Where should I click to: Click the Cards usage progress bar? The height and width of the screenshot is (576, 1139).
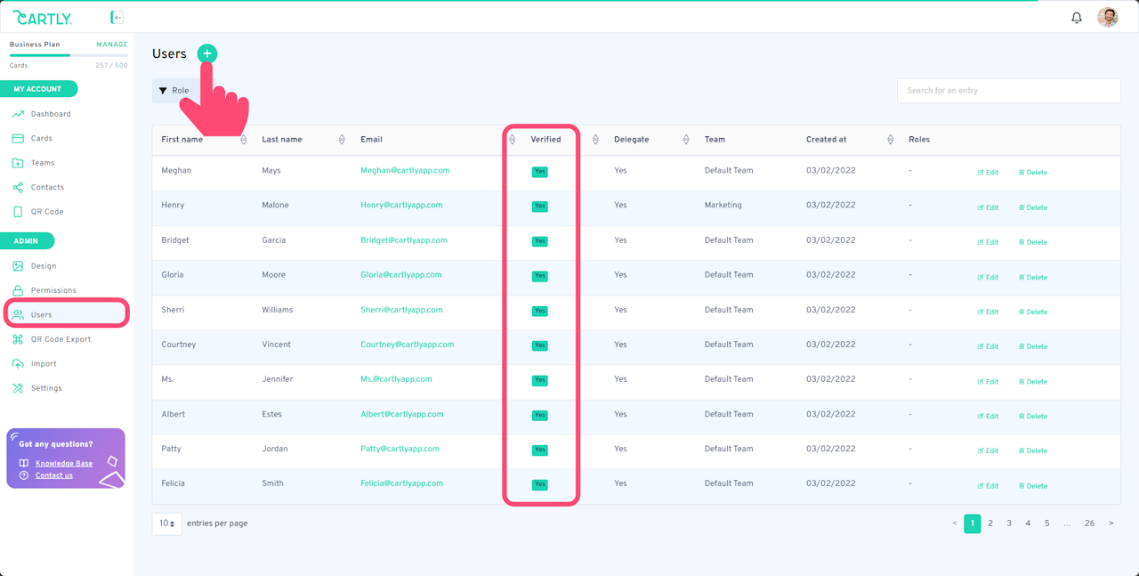[x=69, y=55]
